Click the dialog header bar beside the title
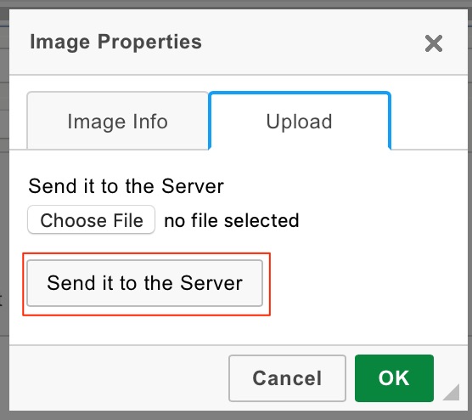This screenshot has height=420, width=472. [313, 43]
